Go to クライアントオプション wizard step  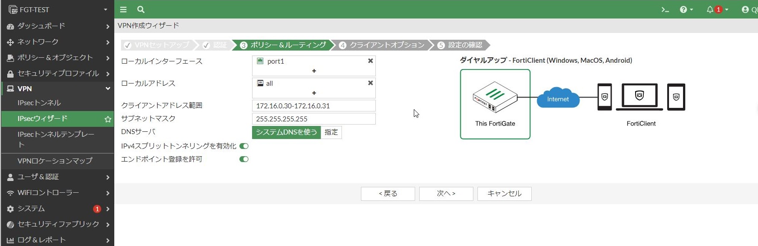[382, 45]
